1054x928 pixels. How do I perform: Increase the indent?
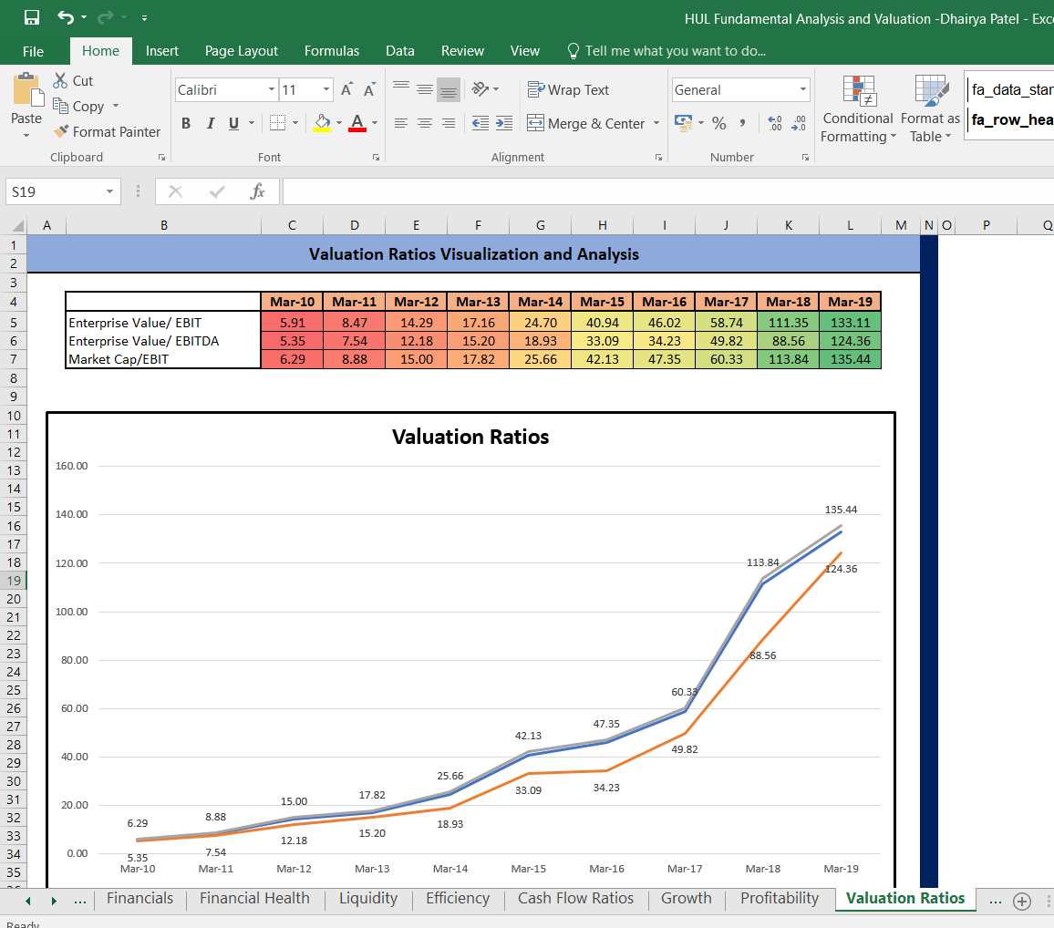click(x=504, y=123)
